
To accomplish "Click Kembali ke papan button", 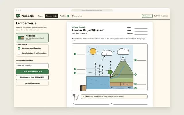I will tap(32, 83).
